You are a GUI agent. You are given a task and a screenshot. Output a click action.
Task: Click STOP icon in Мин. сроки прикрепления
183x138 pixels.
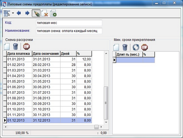click(144, 47)
